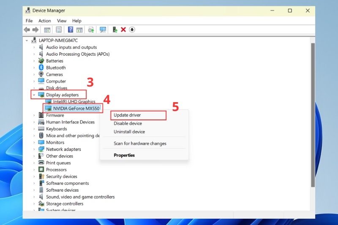Choose Uninstall device from context menu
The height and width of the screenshot is (225, 338).
tap(129, 132)
